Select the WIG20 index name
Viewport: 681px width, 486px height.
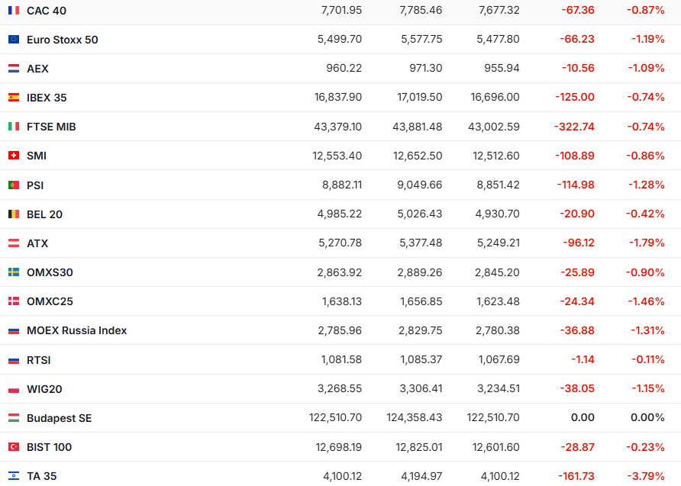[x=44, y=389]
